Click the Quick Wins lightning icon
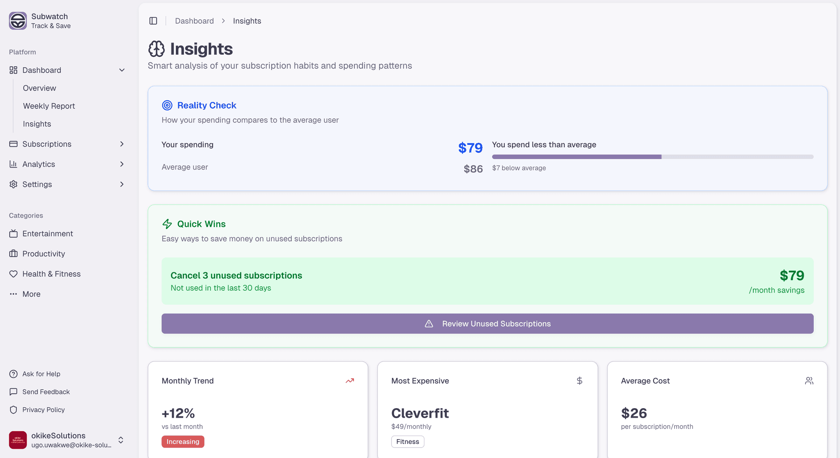The image size is (840, 458). coord(167,224)
